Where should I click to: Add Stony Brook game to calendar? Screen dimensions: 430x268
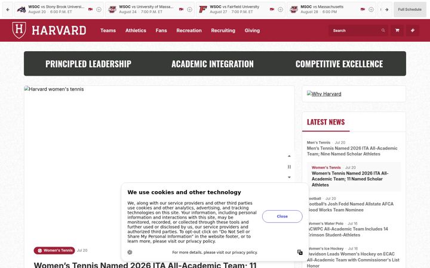point(99,10)
